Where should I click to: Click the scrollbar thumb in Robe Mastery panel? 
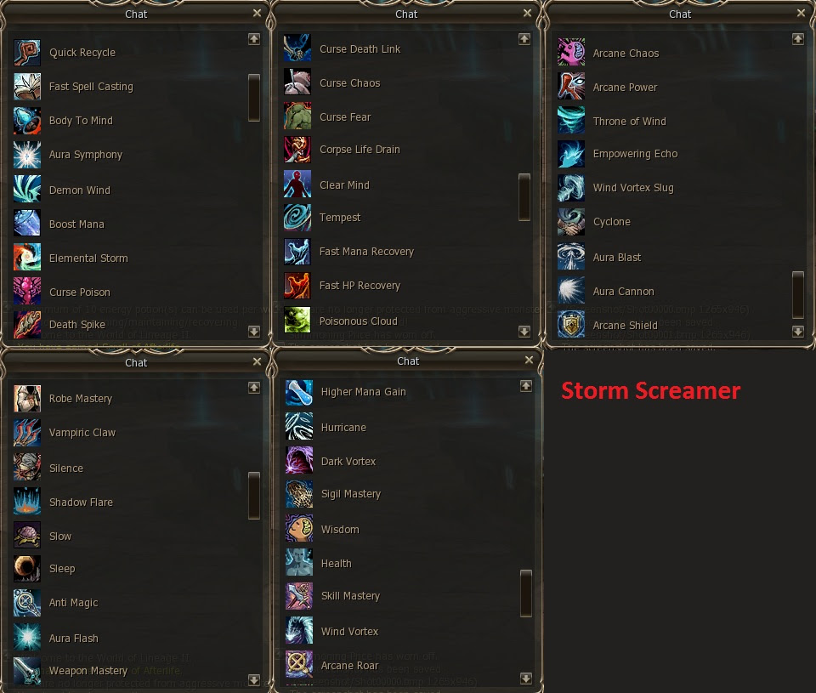pos(254,496)
